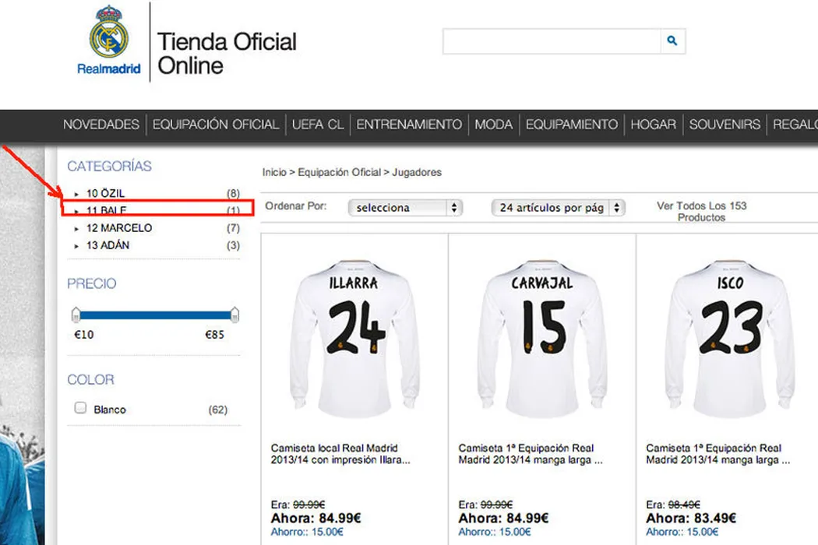Open the Ordenar Por selecciona dropdown
Image resolution: width=818 pixels, height=545 pixels.
click(x=405, y=208)
